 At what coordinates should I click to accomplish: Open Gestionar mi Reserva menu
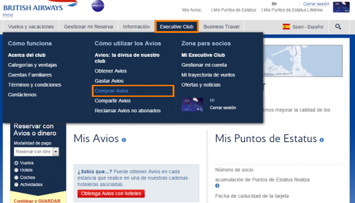[x=88, y=27]
